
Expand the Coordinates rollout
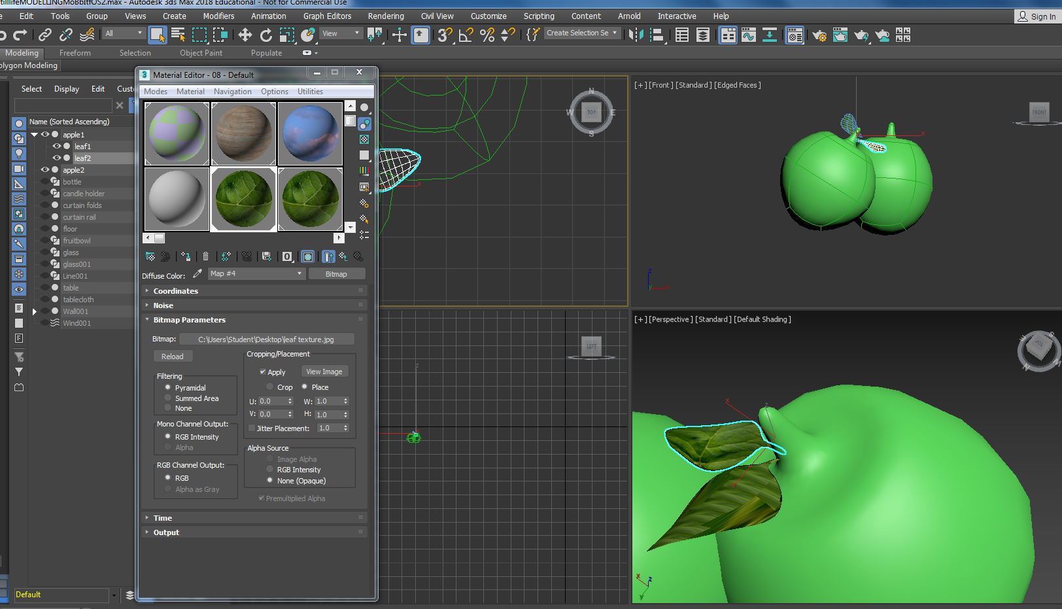(175, 291)
